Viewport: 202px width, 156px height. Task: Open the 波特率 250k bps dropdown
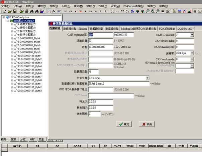click(x=192, y=53)
